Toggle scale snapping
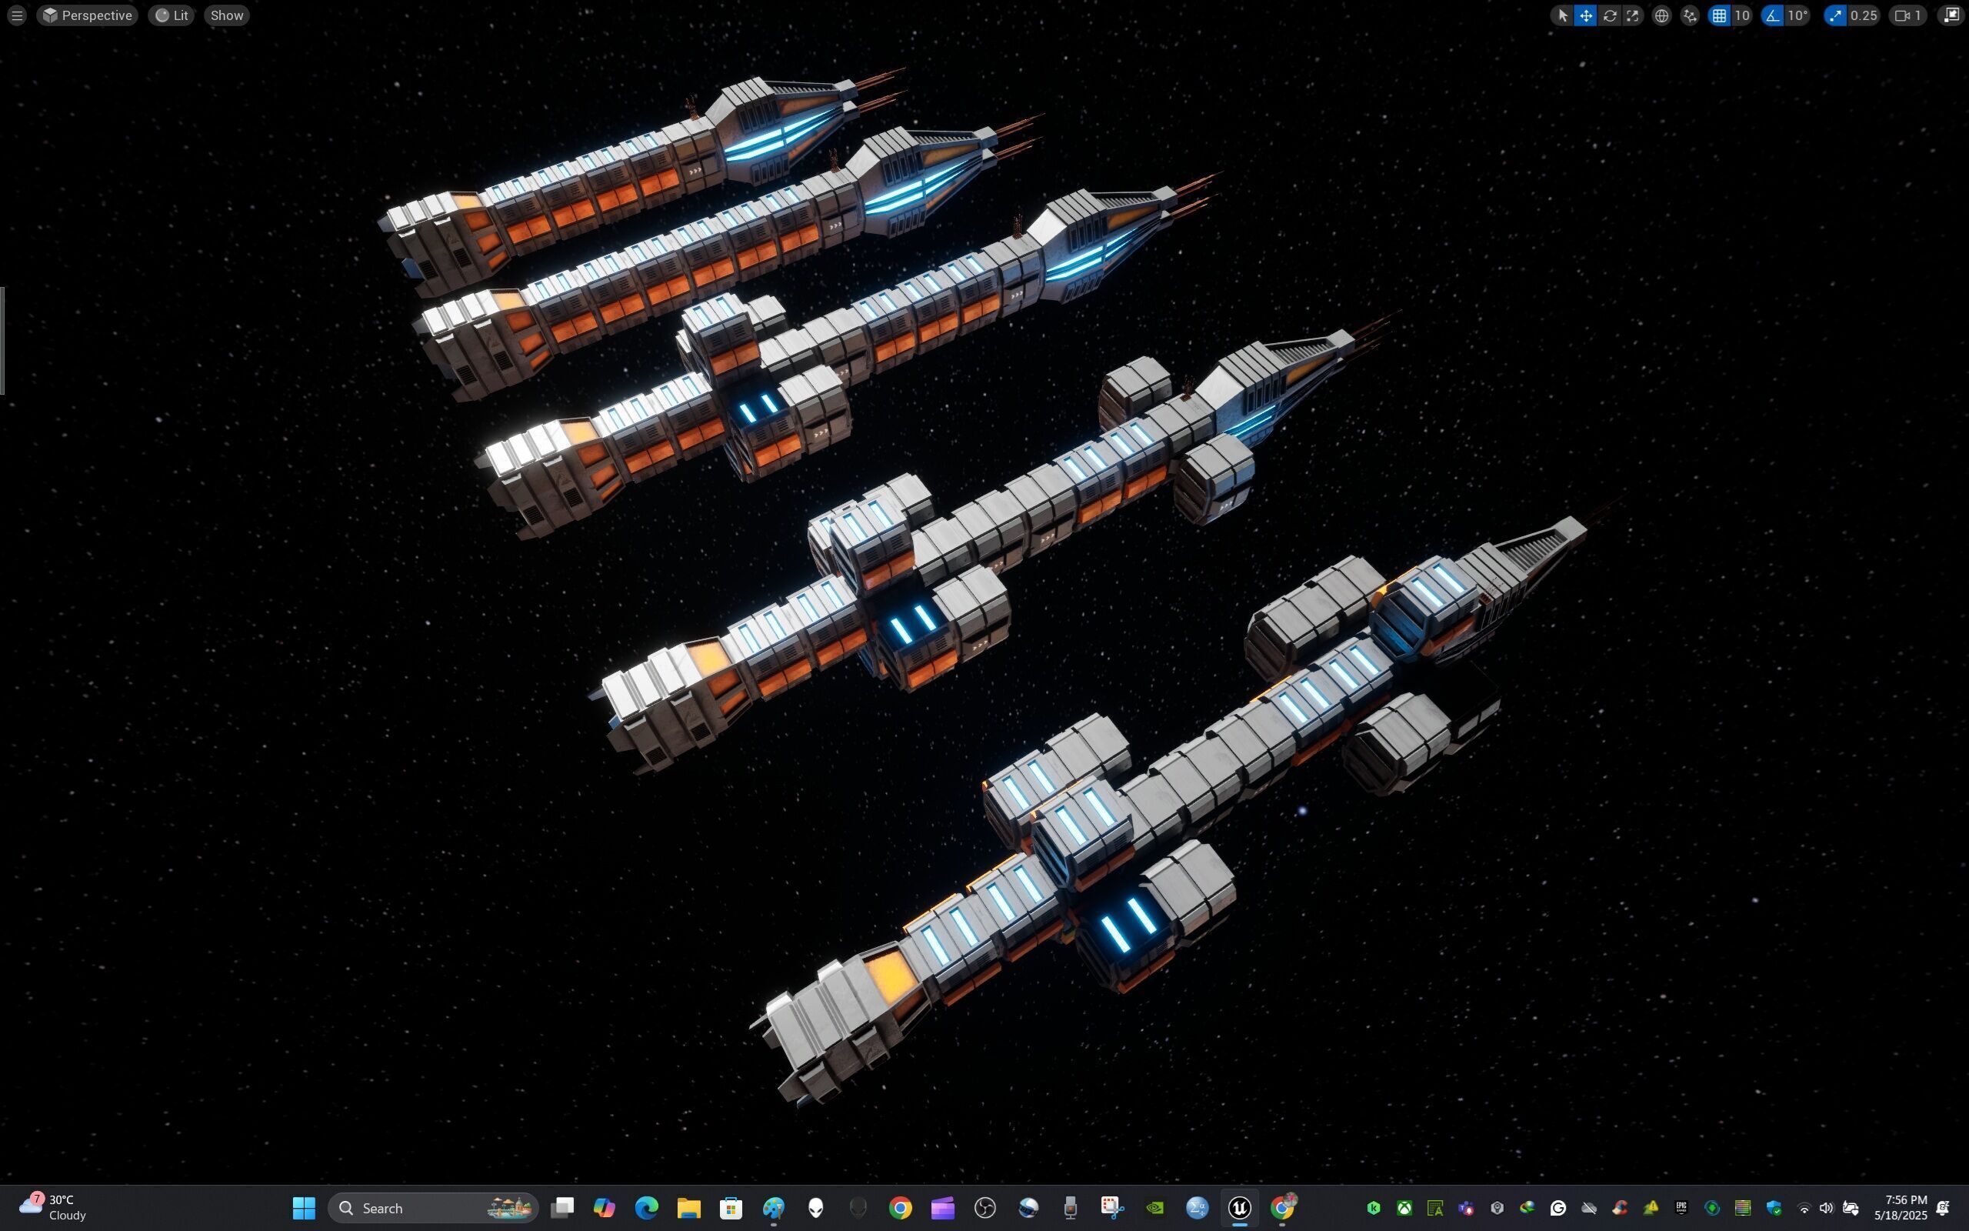This screenshot has width=1969, height=1231. (x=1834, y=15)
